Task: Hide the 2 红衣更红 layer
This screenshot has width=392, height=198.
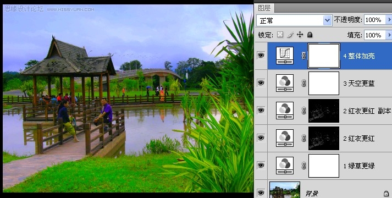Action: [261, 137]
